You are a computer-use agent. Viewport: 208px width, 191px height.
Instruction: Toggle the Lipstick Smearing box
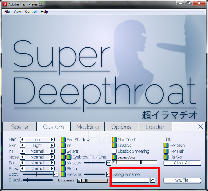pos(114,151)
